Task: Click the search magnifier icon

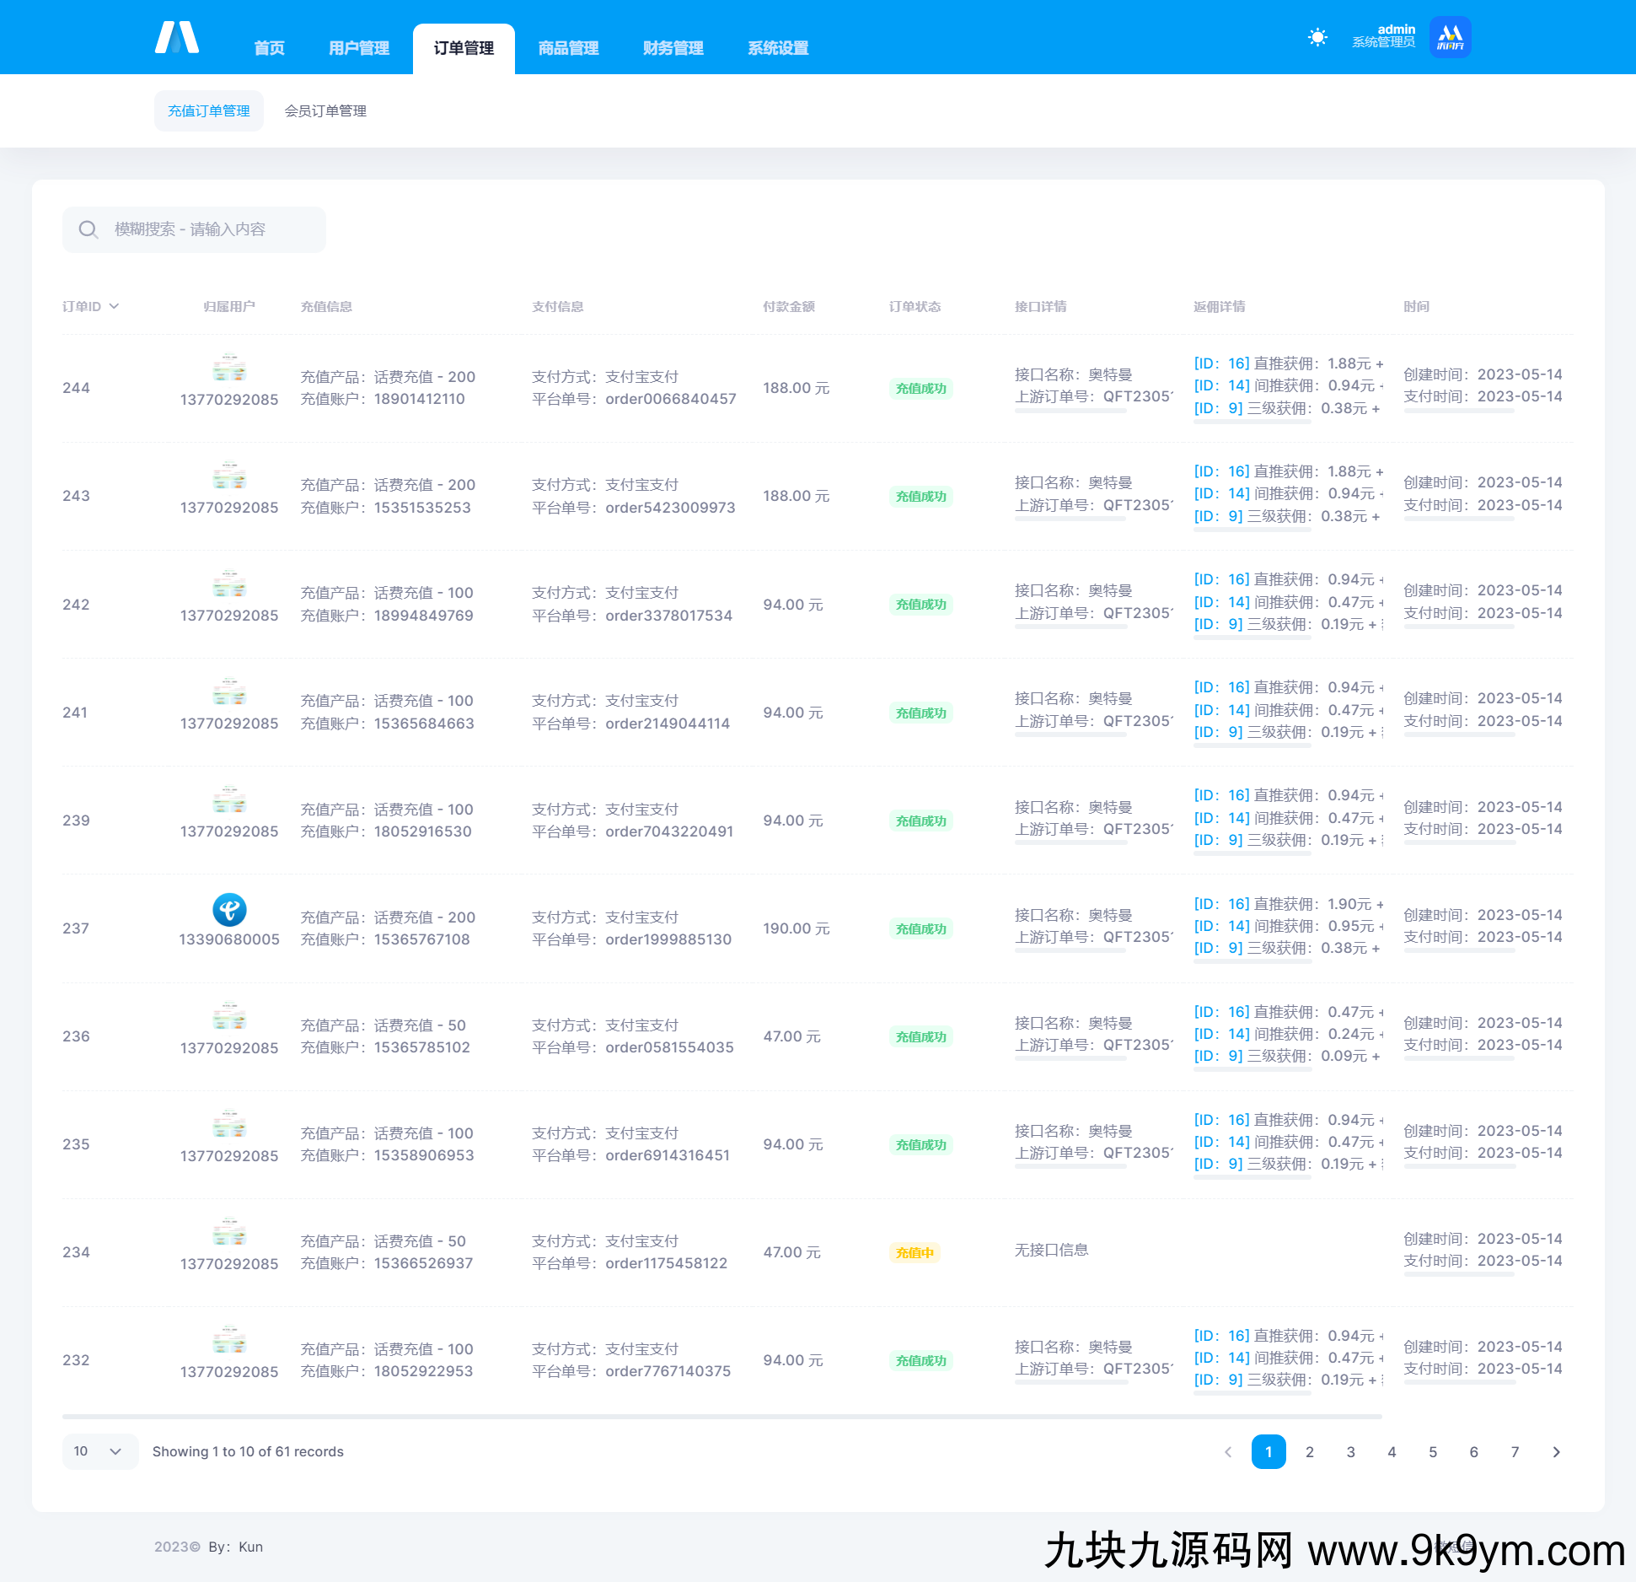Action: pyautogui.click(x=88, y=229)
